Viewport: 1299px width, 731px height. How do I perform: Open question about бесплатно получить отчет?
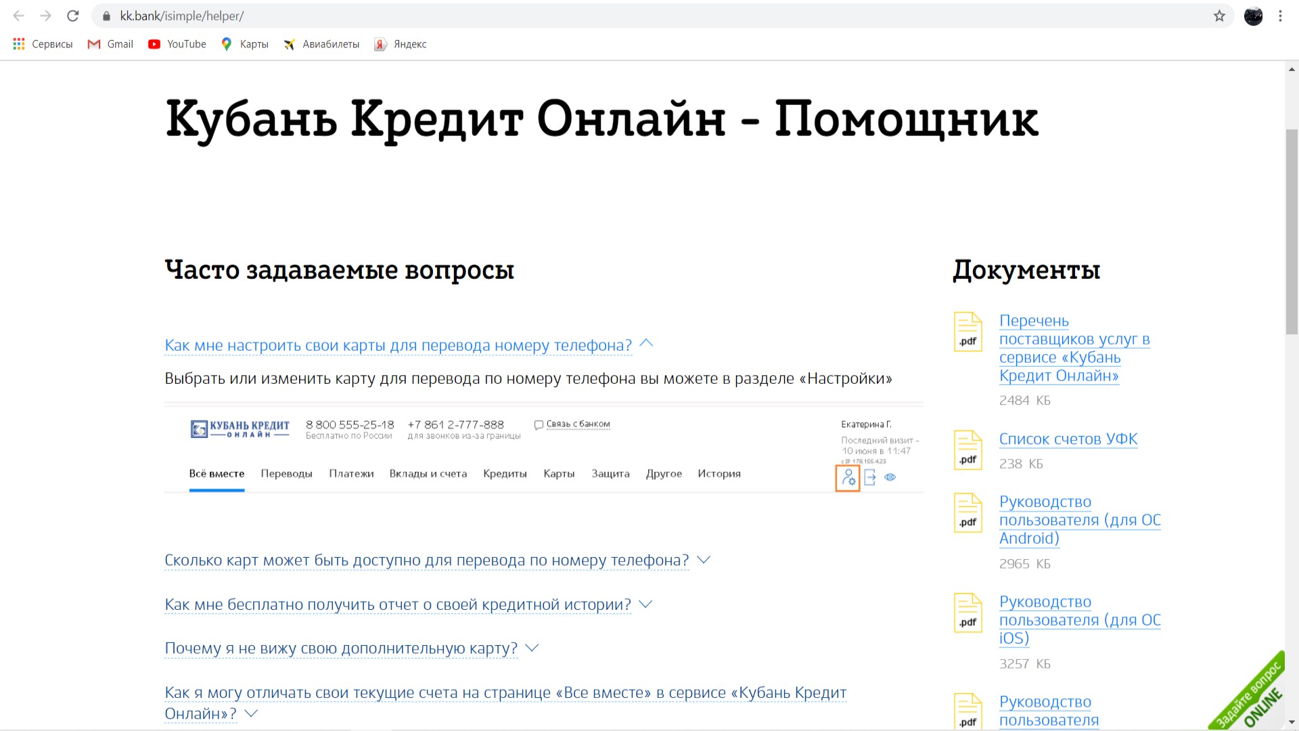coord(398,604)
